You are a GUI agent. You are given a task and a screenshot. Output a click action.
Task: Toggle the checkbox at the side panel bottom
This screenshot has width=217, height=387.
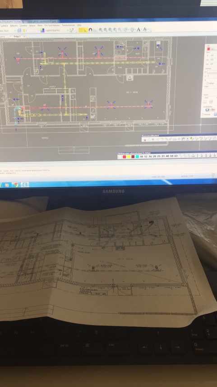(x=203, y=115)
